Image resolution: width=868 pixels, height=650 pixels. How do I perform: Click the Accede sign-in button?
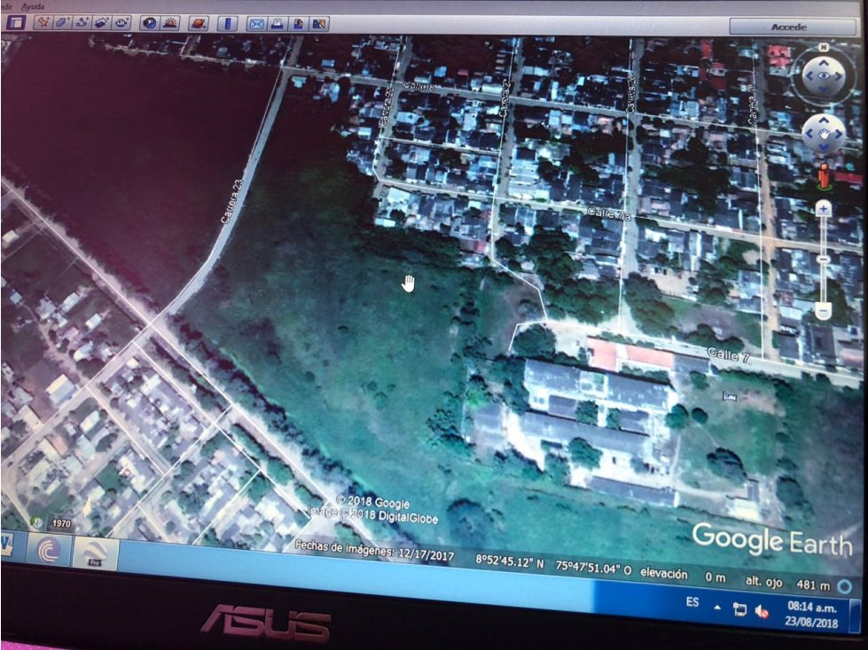[792, 27]
